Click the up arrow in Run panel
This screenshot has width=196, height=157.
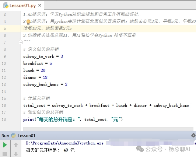point(16,145)
